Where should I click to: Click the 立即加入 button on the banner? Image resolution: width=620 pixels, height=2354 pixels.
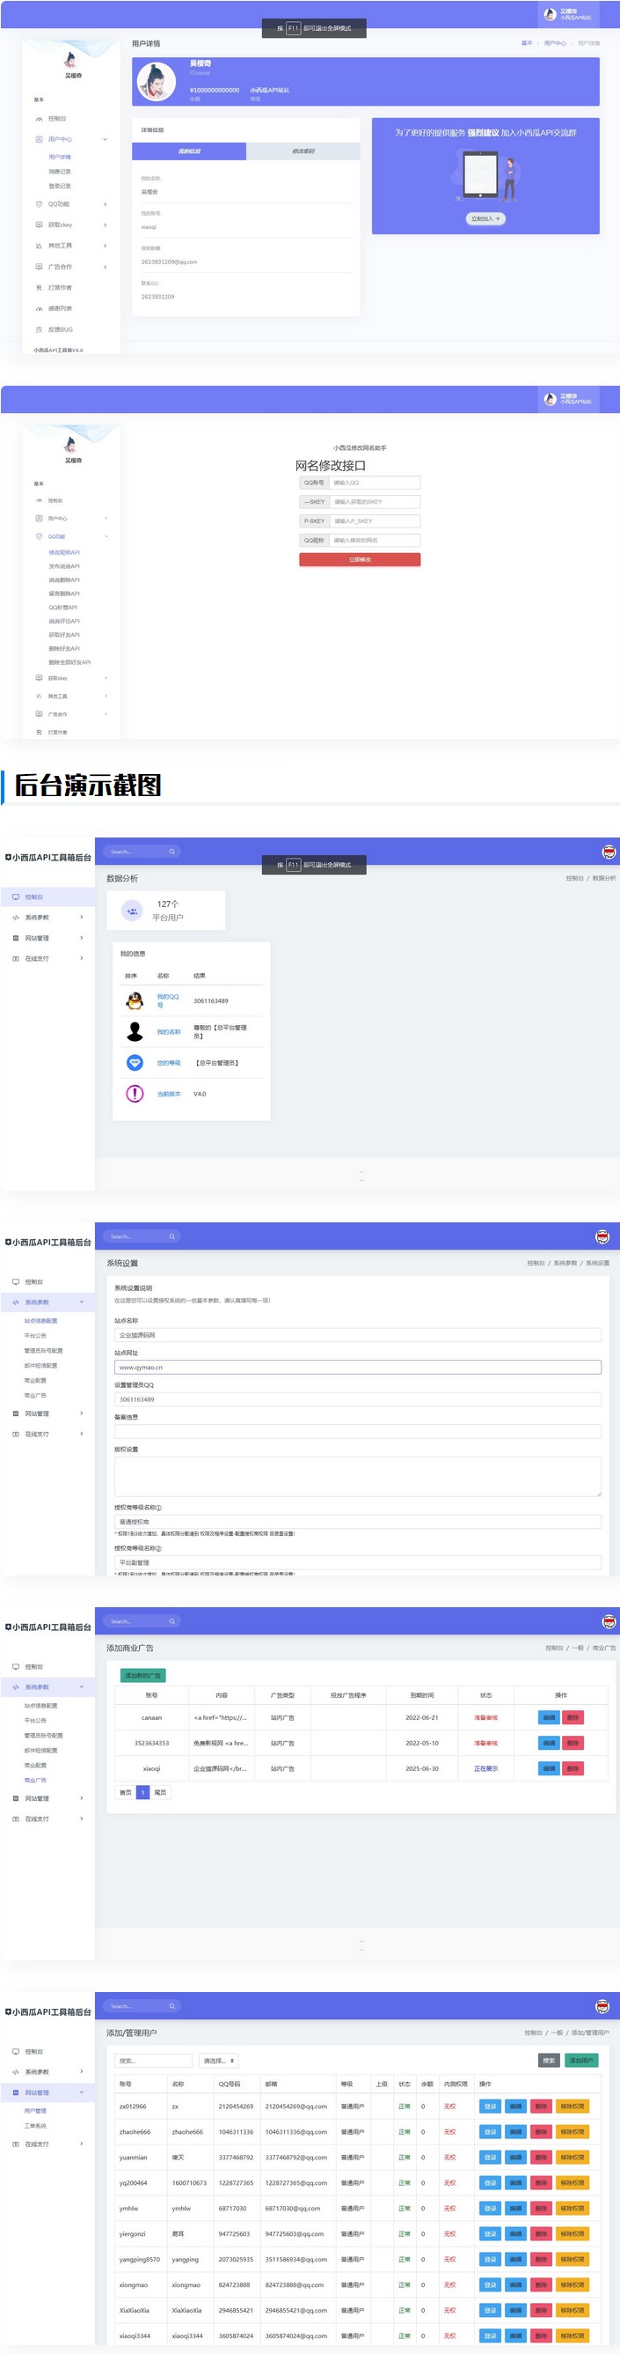(x=485, y=219)
